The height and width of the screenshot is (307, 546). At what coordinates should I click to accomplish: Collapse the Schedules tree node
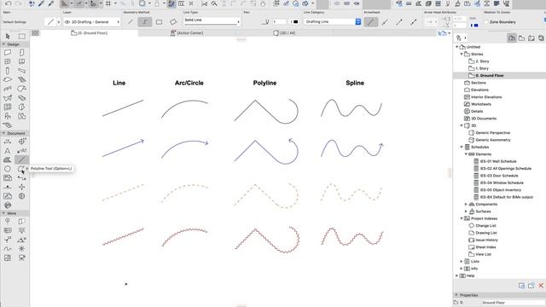[x=462, y=147]
